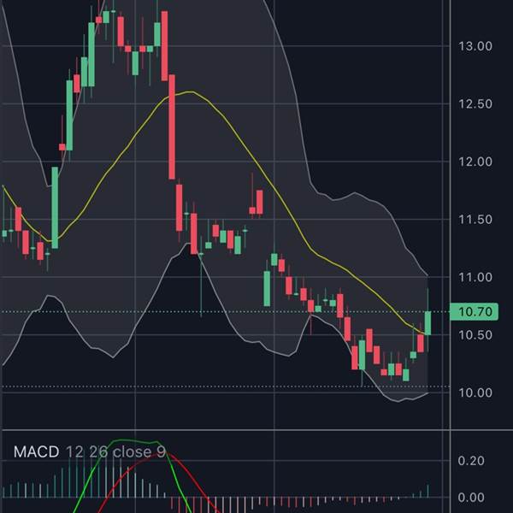The height and width of the screenshot is (513, 513).
Task: Click the 10.70 current price label
Action: pos(474,311)
